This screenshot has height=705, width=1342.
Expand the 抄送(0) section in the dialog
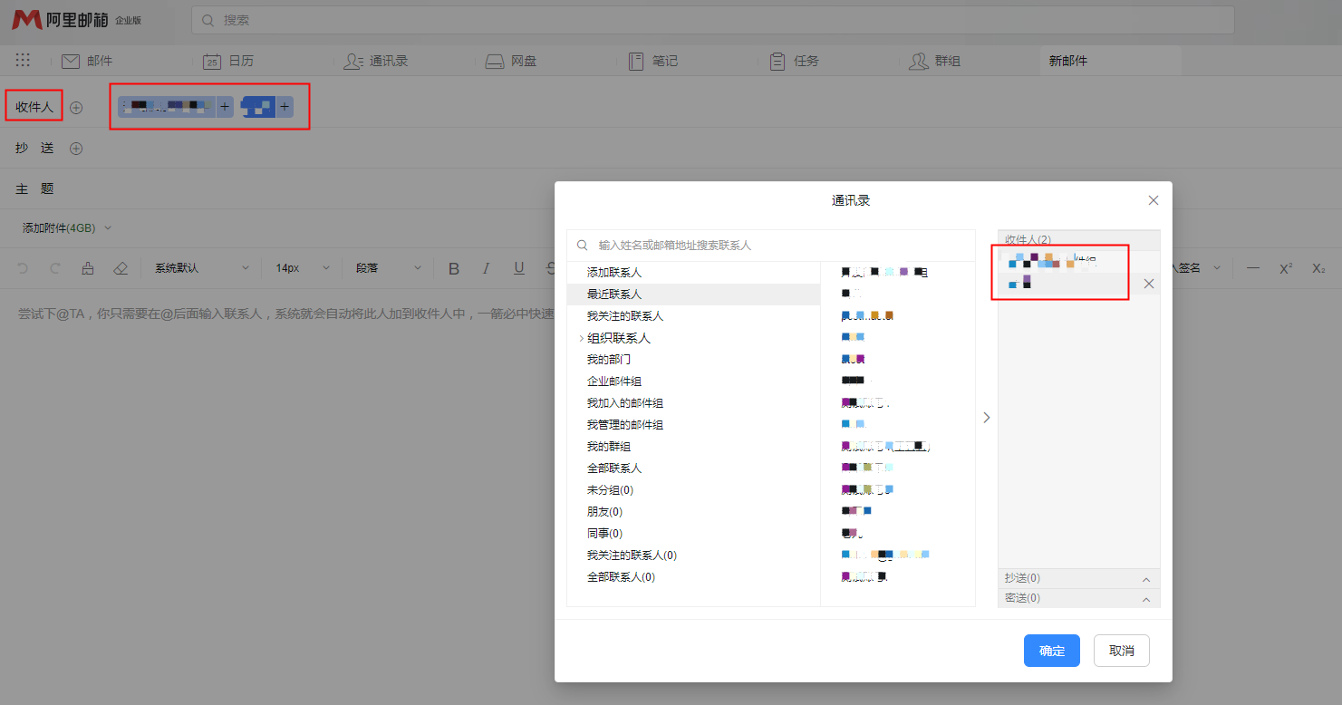1077,577
